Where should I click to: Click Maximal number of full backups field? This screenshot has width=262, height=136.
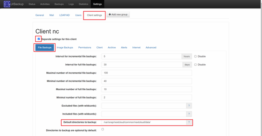point(147,89)
